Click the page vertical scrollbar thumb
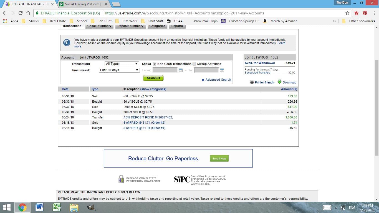This screenshot has height=213, width=379. (377, 108)
